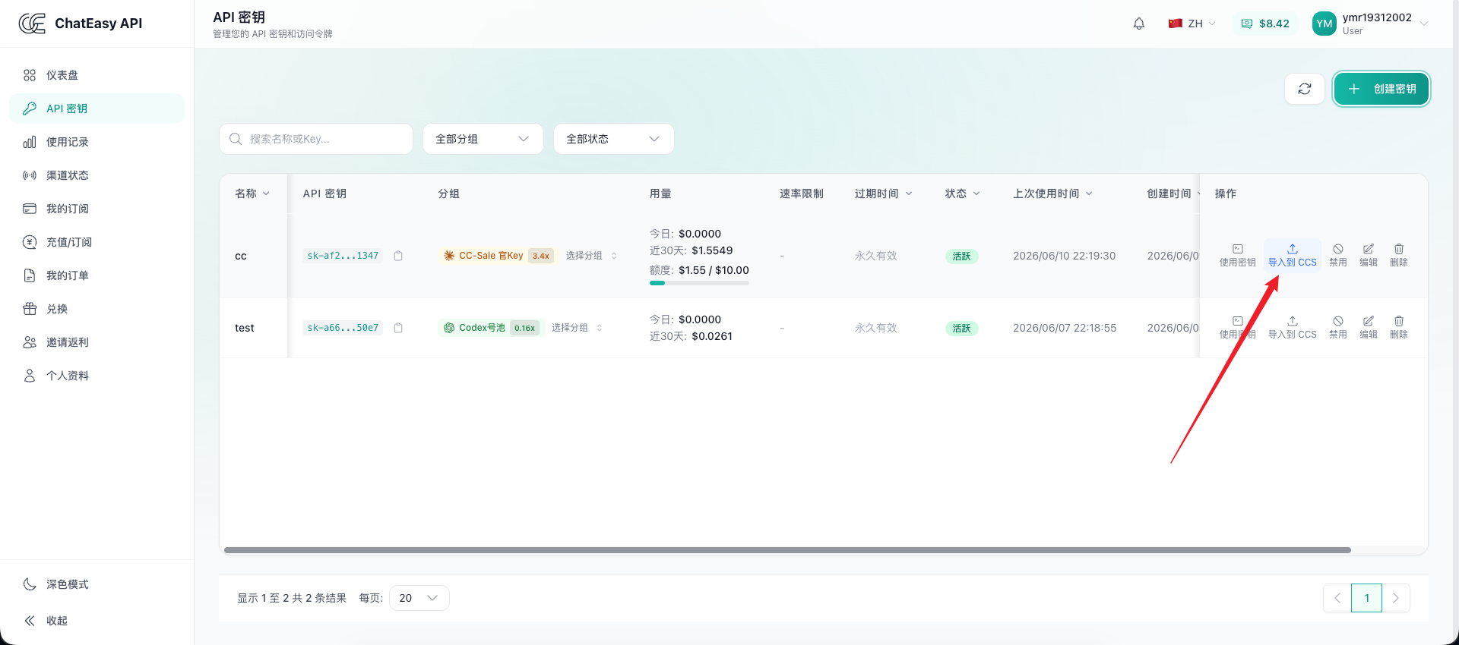Click the sk-a66...50e7 key text

click(343, 328)
